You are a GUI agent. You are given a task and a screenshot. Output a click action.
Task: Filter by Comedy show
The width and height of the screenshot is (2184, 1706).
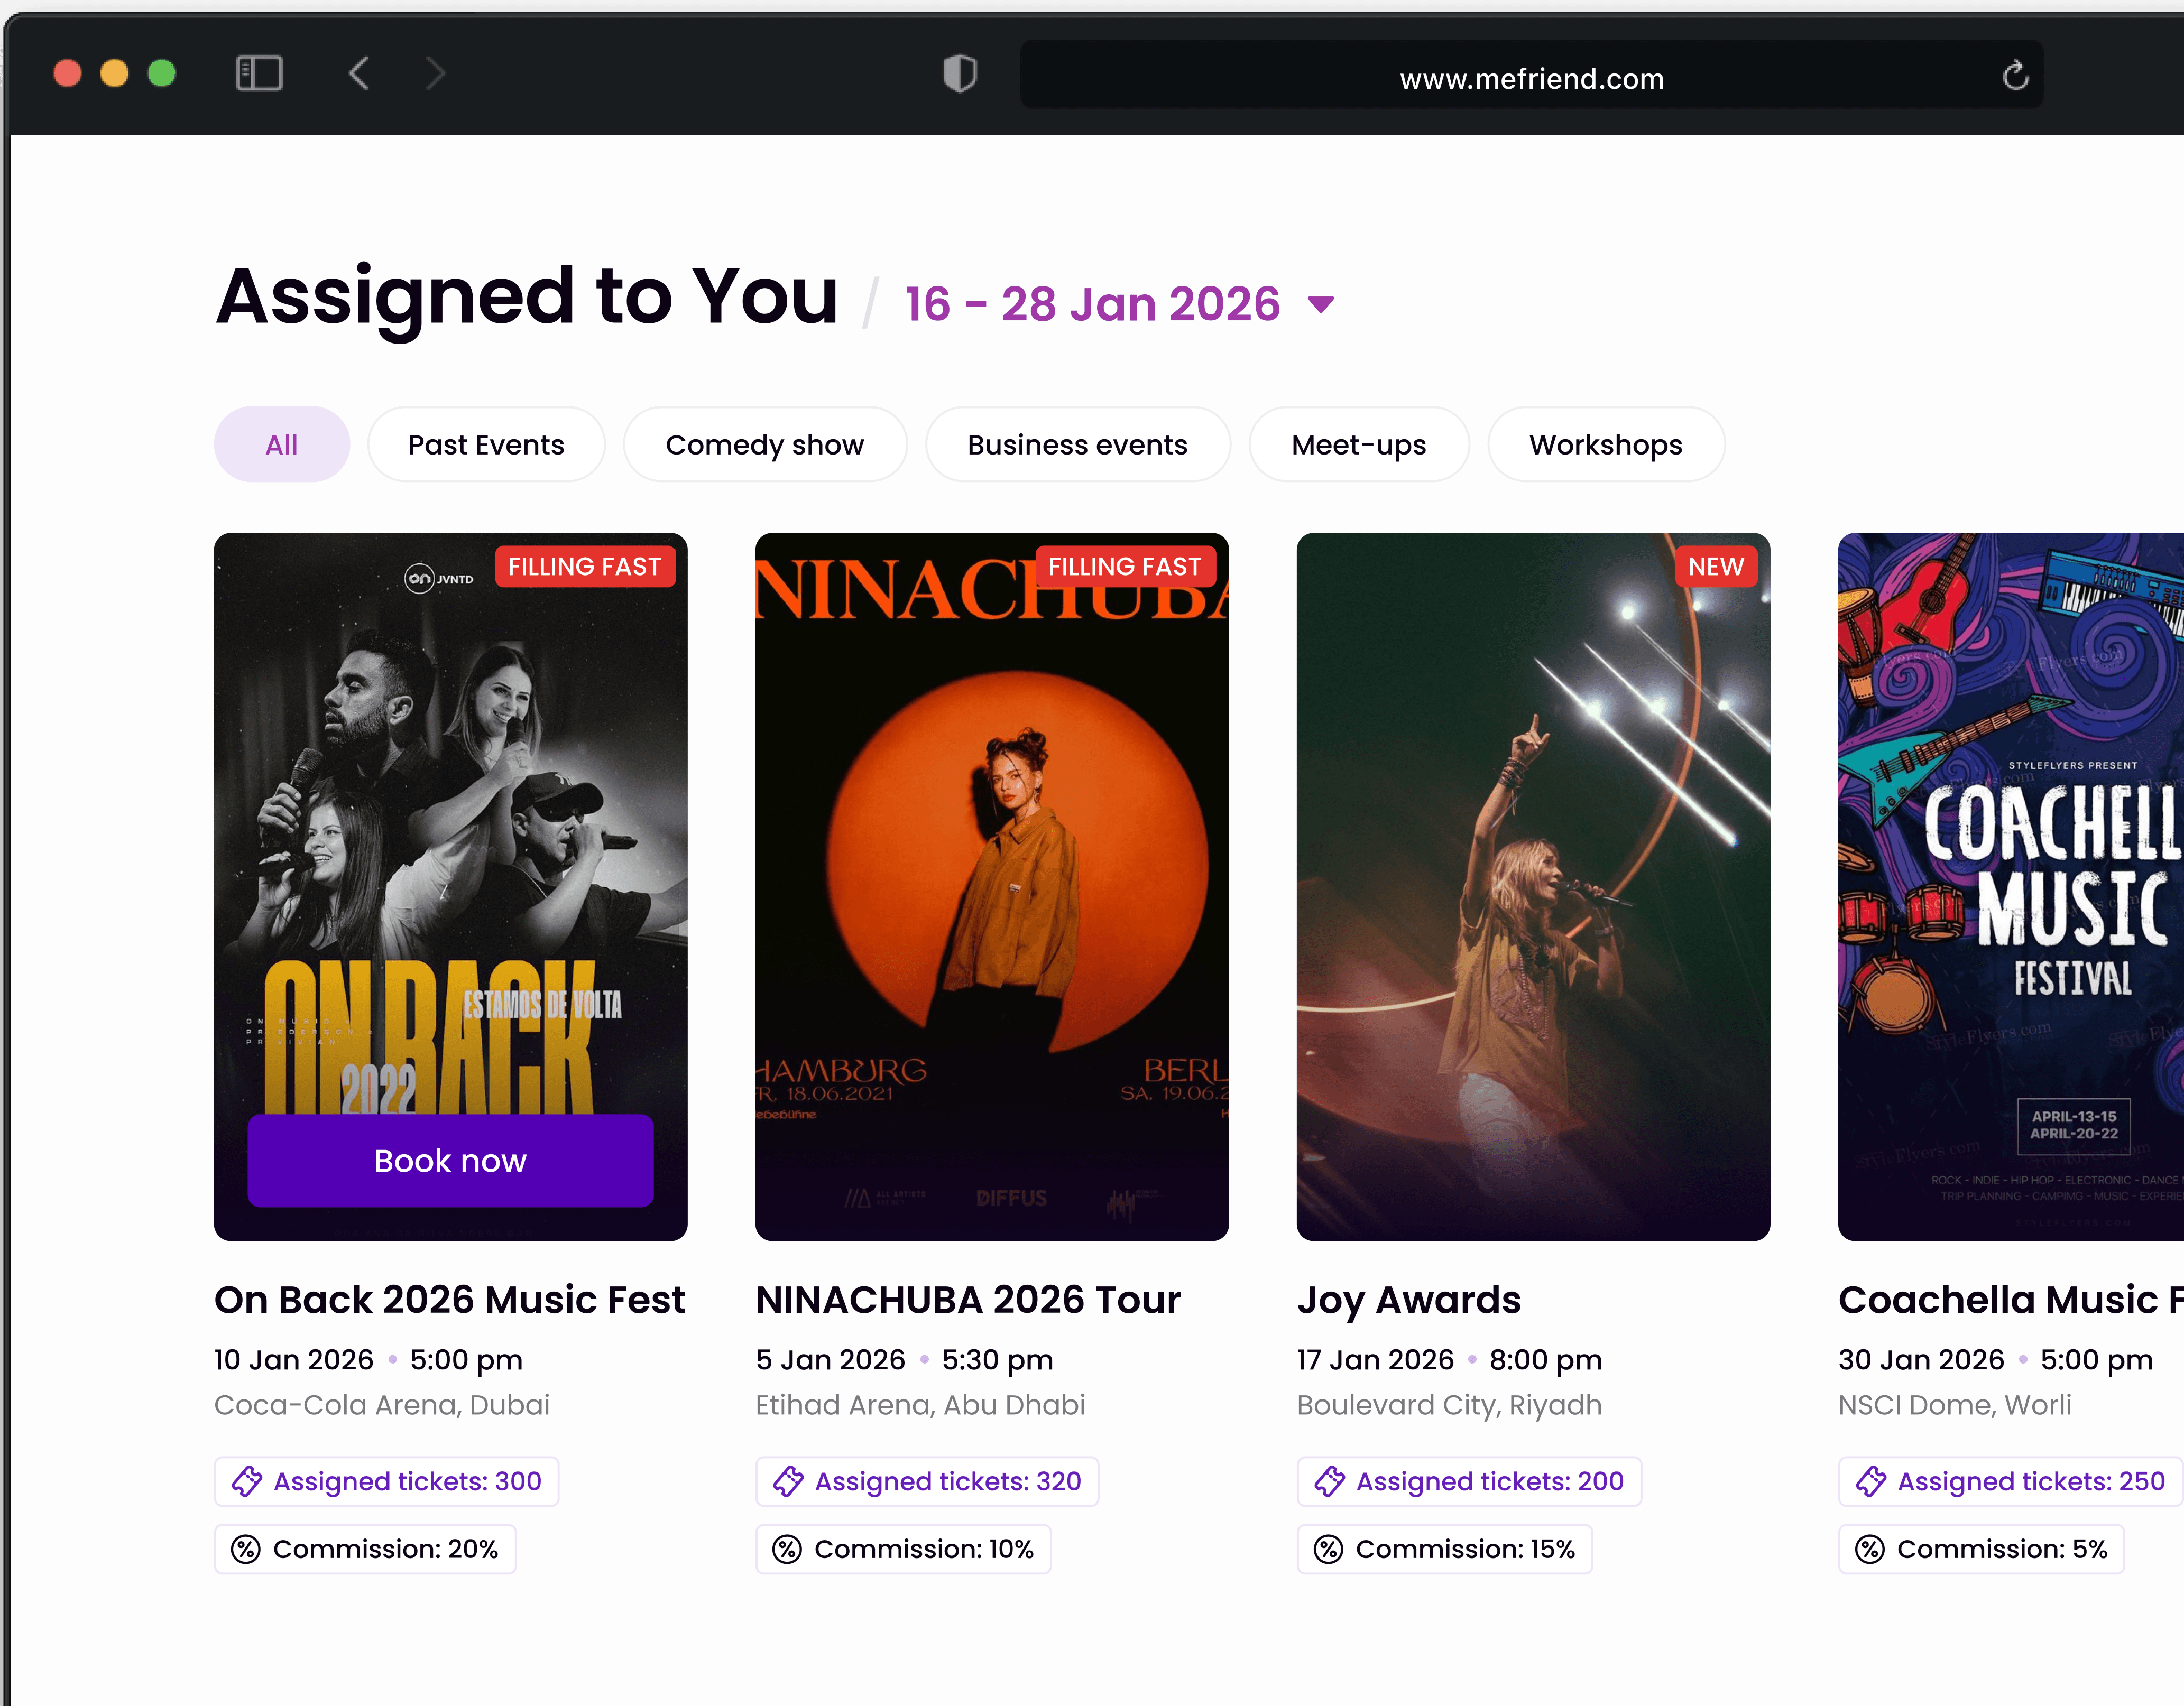click(x=765, y=445)
